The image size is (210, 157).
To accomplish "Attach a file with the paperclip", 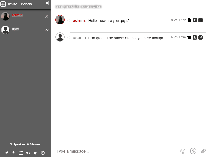I will coord(203,151).
